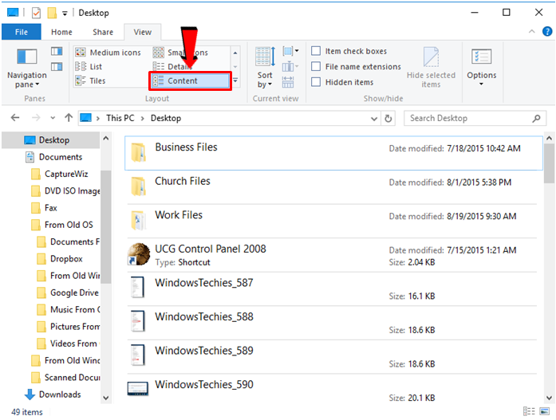Select the View ribbon tab

(x=143, y=32)
